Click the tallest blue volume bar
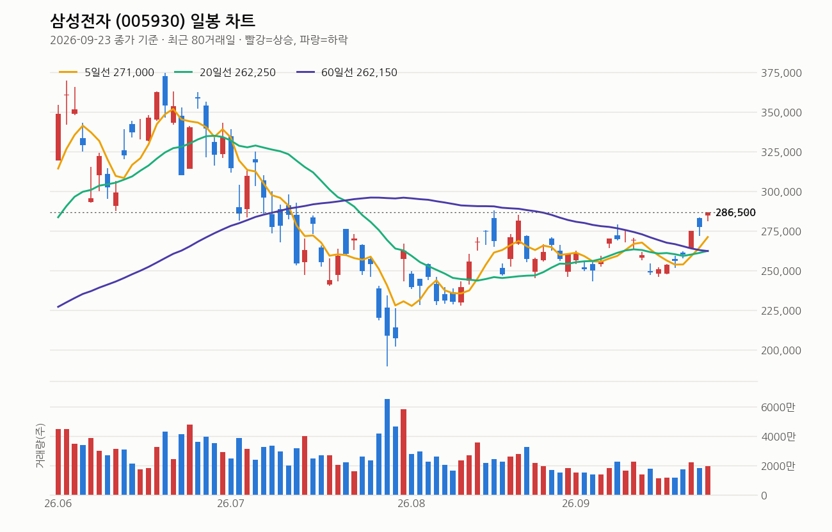The width and height of the screenshot is (832, 532). [387, 447]
